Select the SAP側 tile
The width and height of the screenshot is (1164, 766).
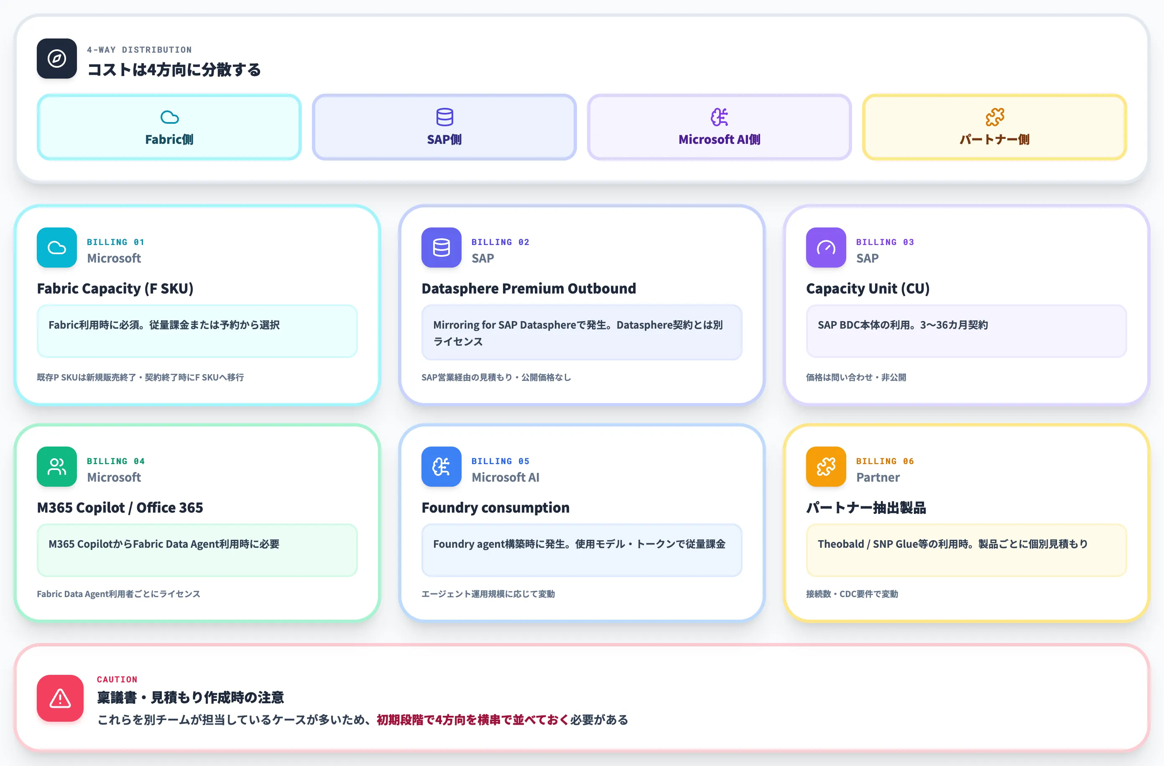[x=444, y=127]
